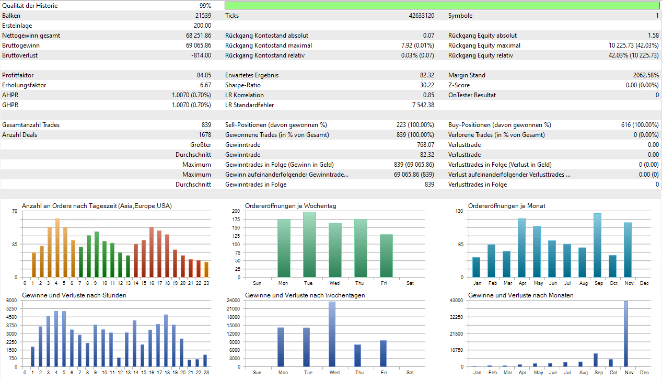Click the 'Gewinne und Verluste nach Stunden' title

tap(74, 295)
